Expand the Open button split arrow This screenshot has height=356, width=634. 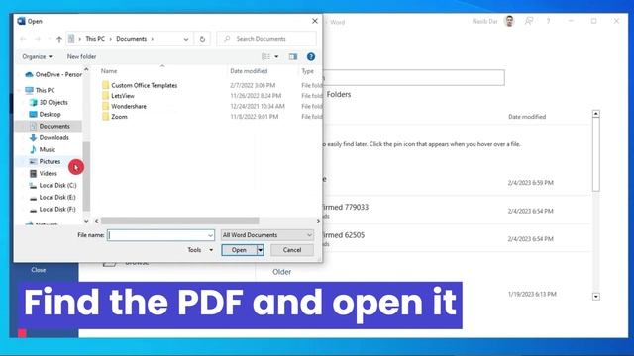(x=260, y=250)
